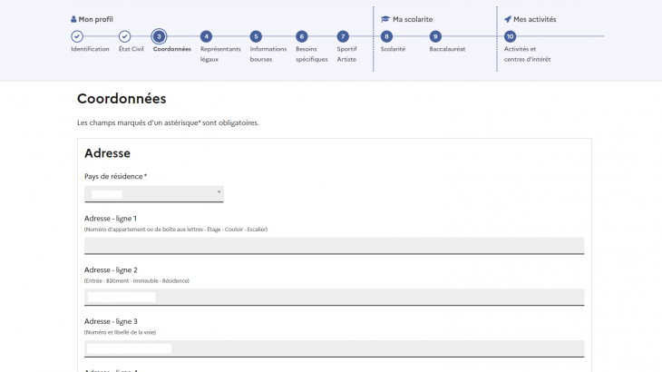The height and width of the screenshot is (372, 662).
Task: Click the user icon beside Mon profil
Action: [x=73, y=19]
